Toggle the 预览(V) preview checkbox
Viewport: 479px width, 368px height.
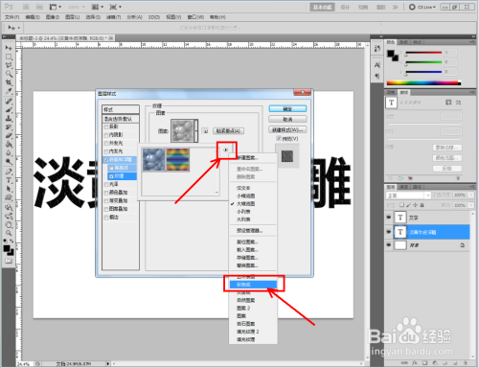pyautogui.click(x=279, y=139)
